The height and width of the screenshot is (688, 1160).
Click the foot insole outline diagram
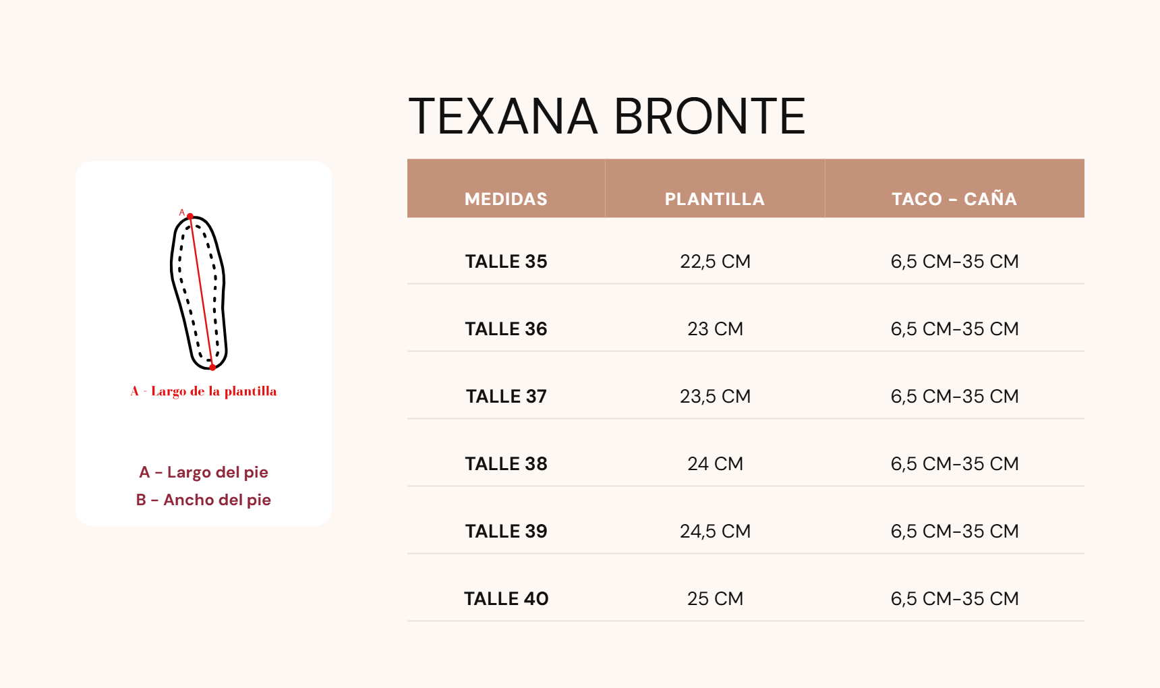pos(198,292)
